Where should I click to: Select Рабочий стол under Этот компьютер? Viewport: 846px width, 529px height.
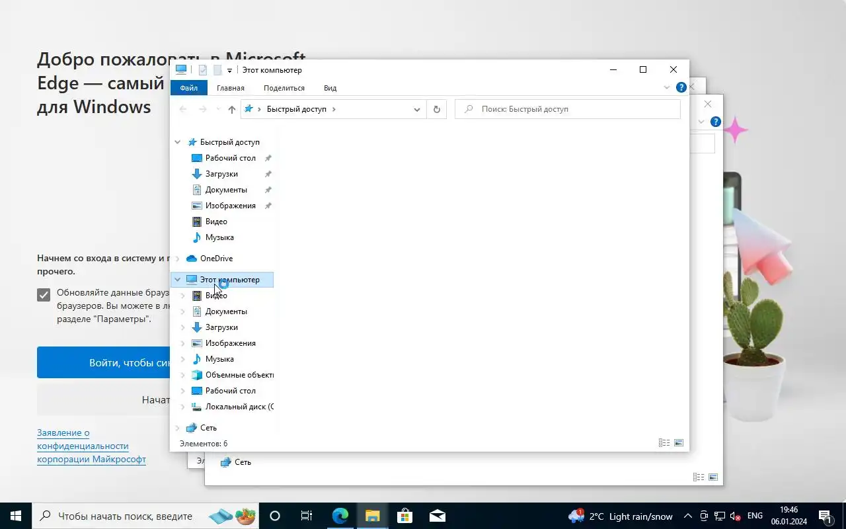(231, 391)
